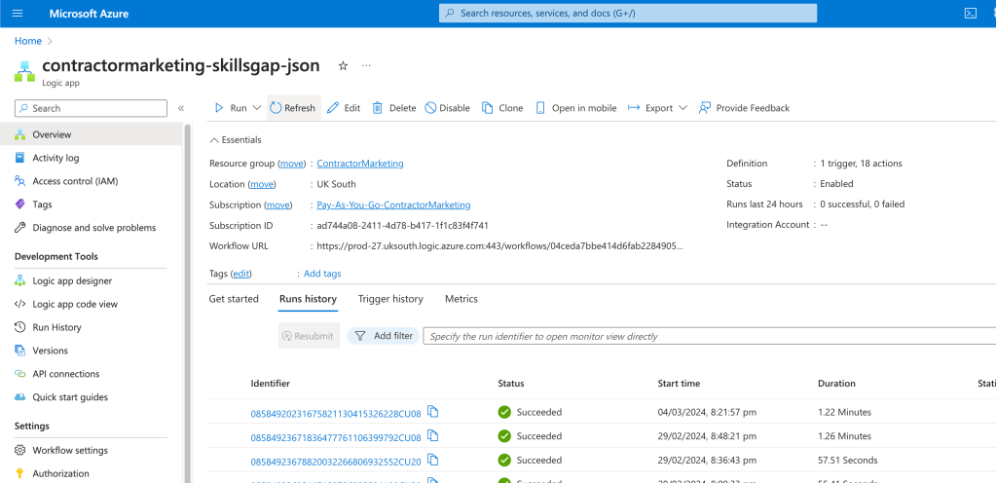Click the Diagnose and solve problems wrench icon

pos(20,228)
